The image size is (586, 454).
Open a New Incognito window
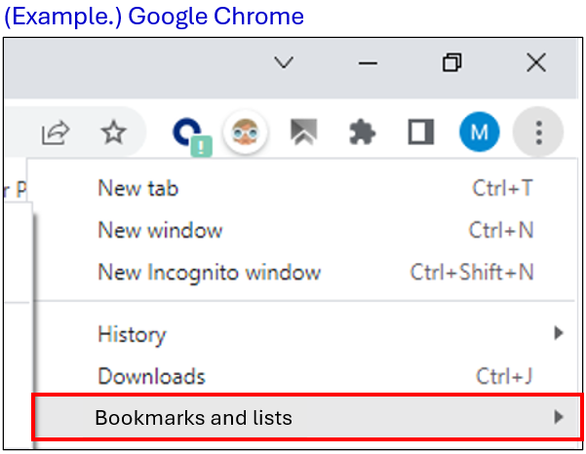(209, 273)
